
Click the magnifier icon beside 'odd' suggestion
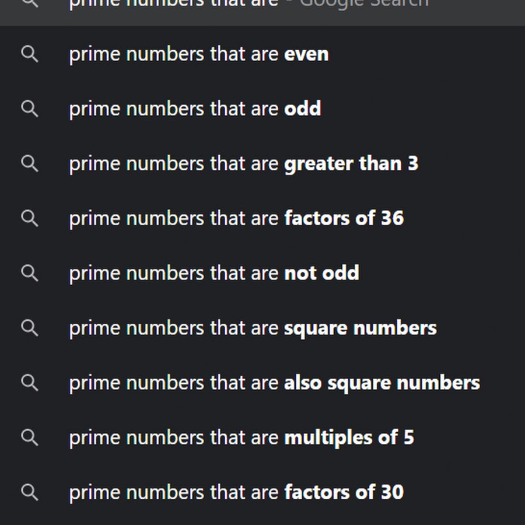30,109
